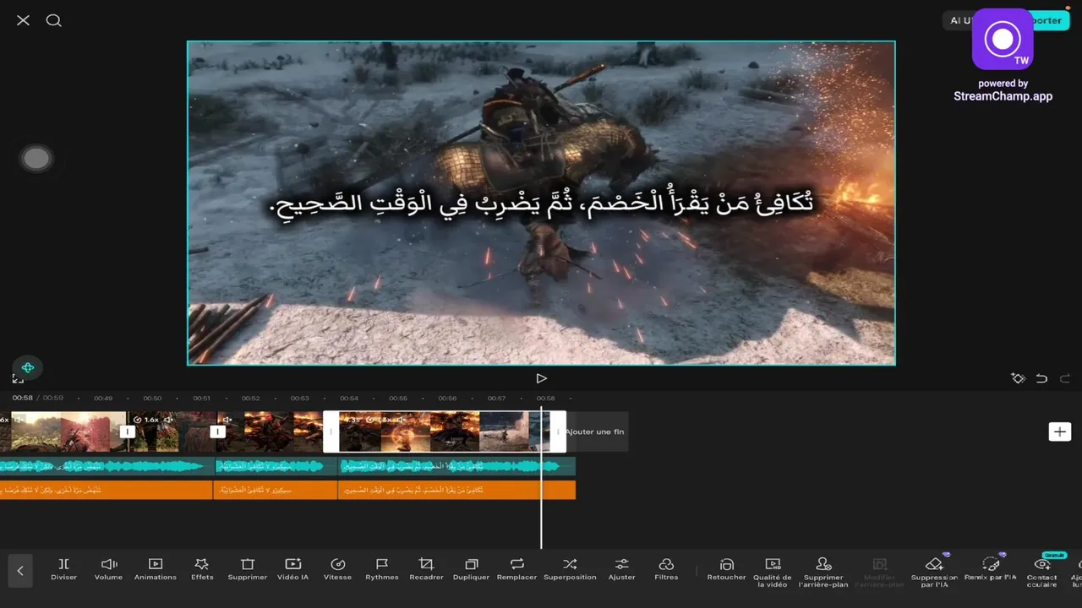Click the StreamChamp recorder overlay button

[x=1003, y=39]
